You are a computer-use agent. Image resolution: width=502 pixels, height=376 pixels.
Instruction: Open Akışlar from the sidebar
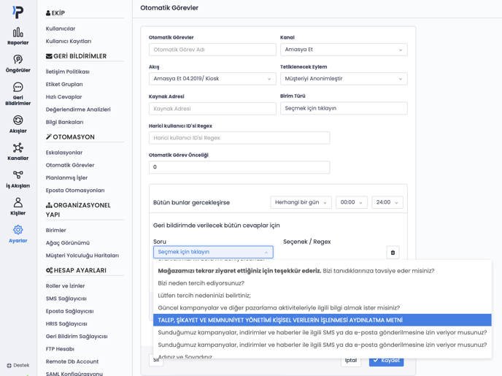pos(18,124)
